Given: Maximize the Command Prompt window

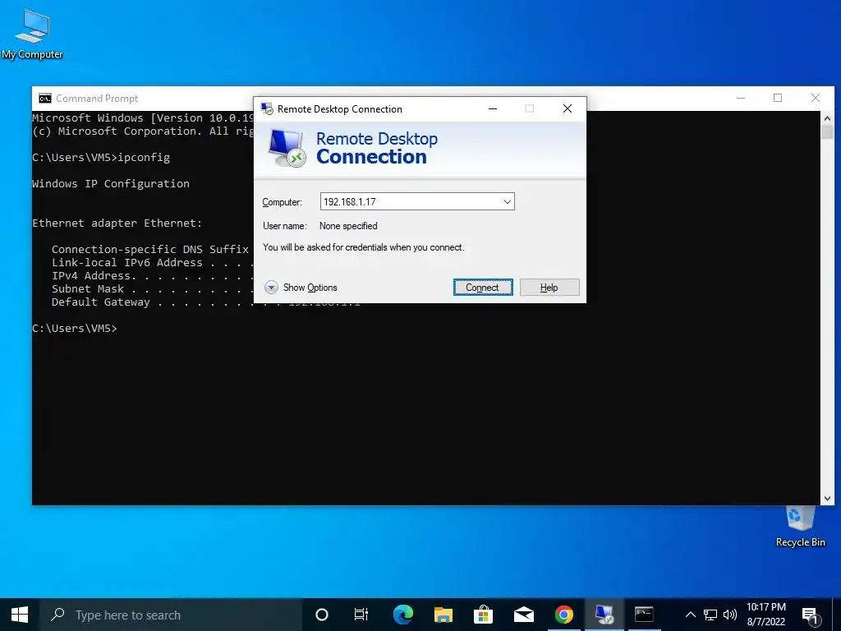Looking at the screenshot, I should (x=778, y=99).
